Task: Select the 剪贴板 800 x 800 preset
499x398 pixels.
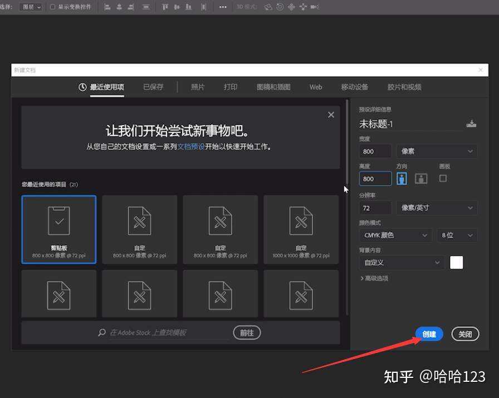Action: (x=59, y=229)
